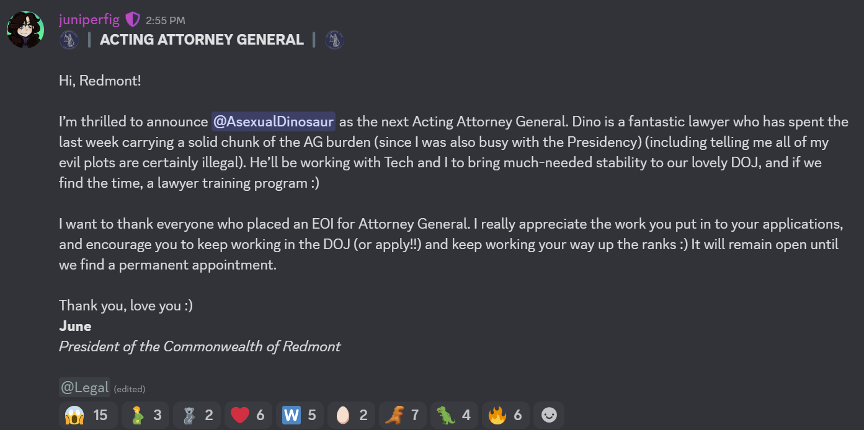Add your red heart reaction
The image size is (864, 430).
pos(247,415)
